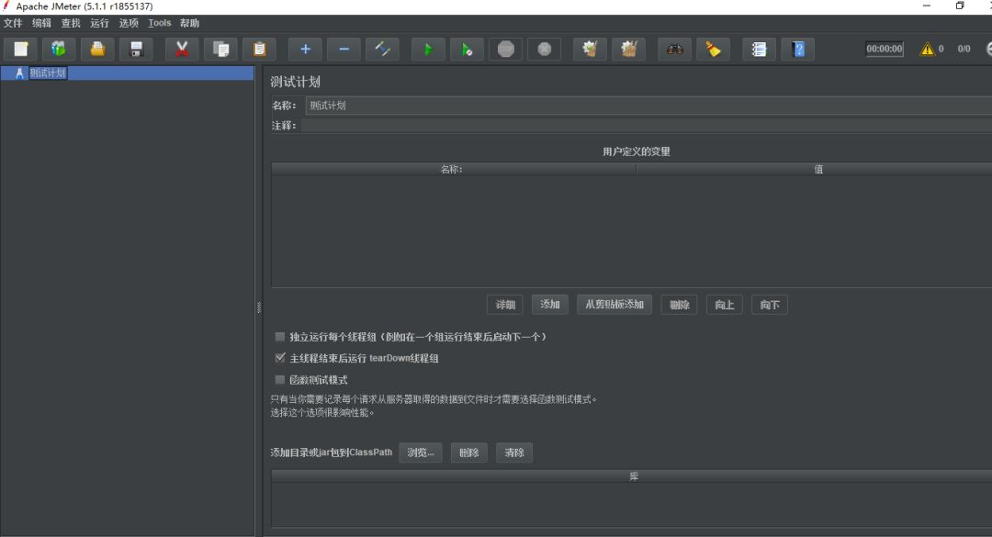Open the 编辑 menu

(x=41, y=23)
